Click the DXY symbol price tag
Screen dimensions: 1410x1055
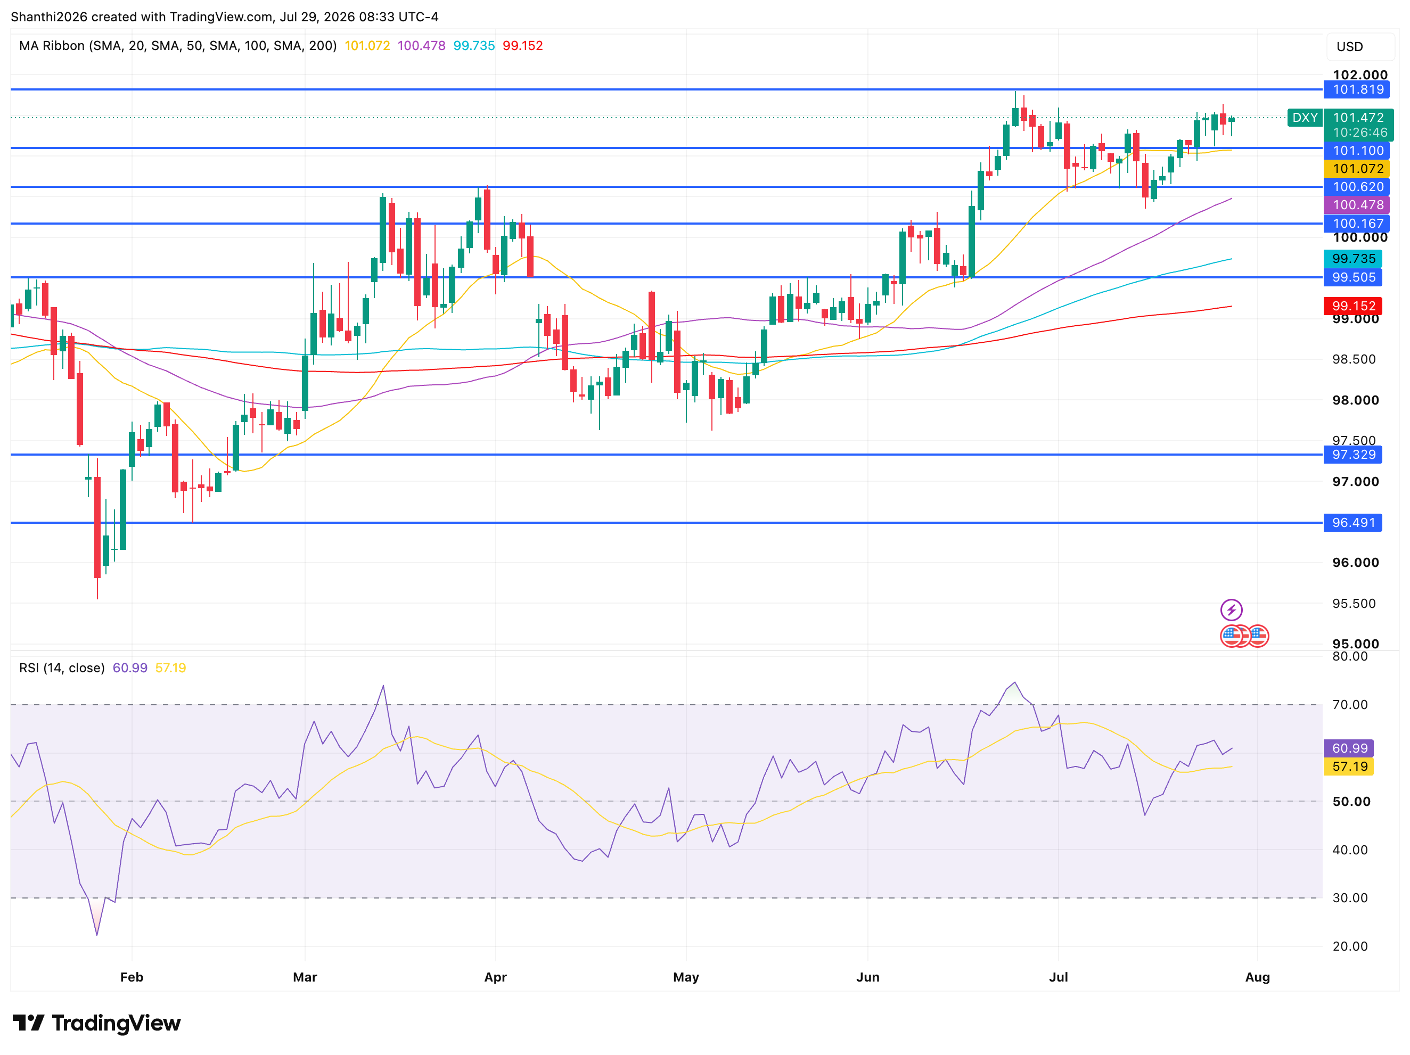[1305, 118]
